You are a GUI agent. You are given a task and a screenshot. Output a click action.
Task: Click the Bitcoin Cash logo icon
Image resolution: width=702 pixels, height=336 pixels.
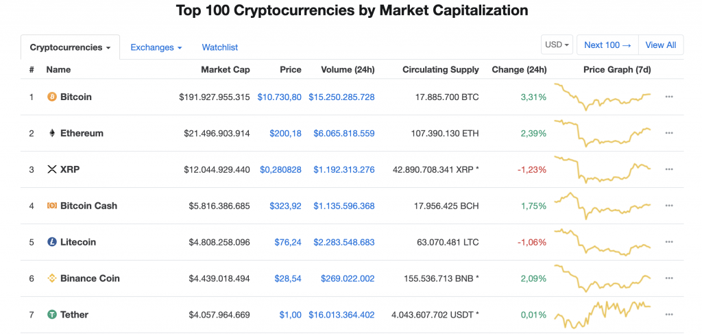51,206
